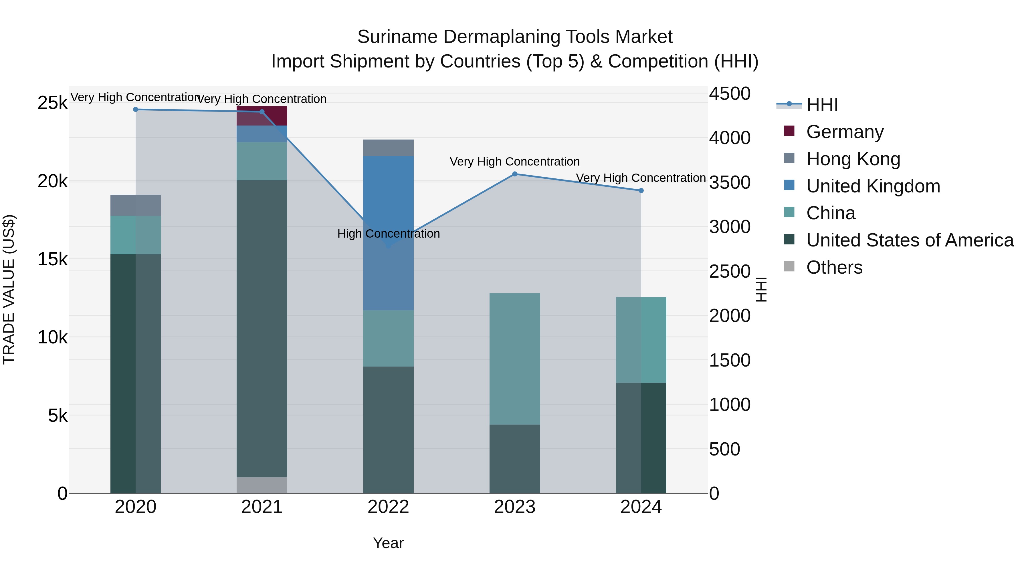Screen dimensions: 1030x579
Task: Click the 2021 x-axis label
Action: tap(262, 507)
